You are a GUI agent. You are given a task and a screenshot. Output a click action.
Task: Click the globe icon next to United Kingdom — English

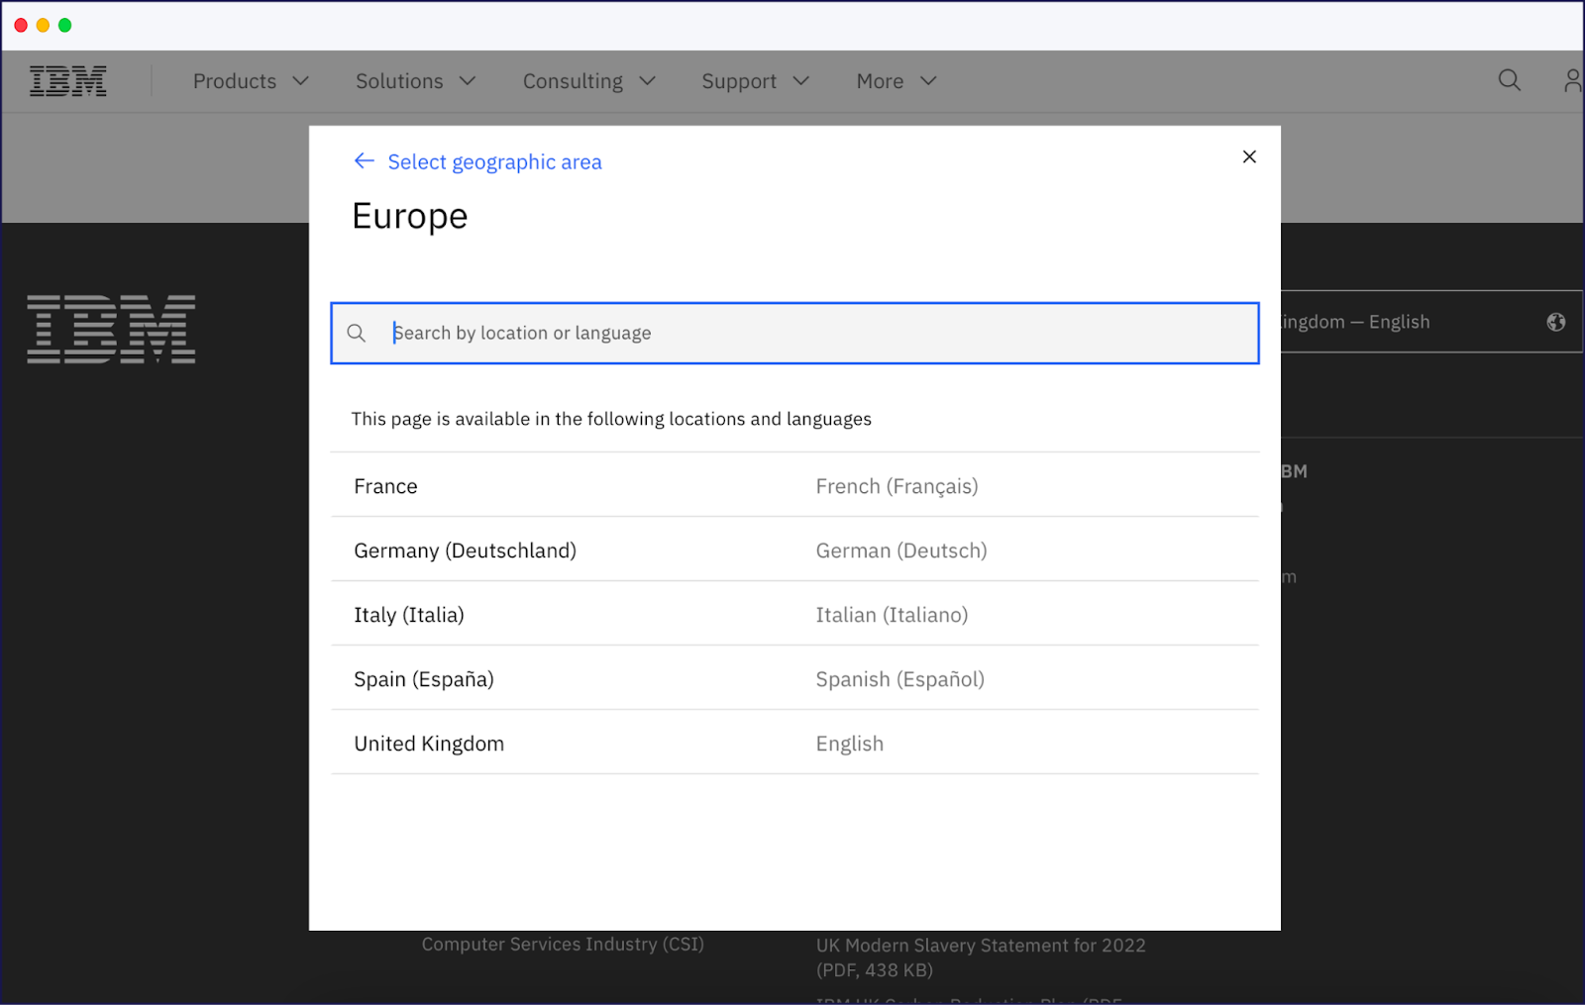pos(1555,321)
